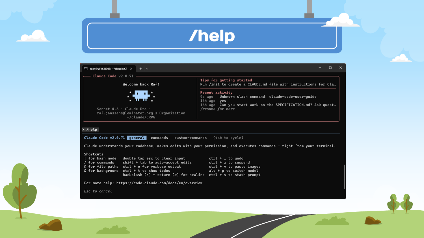This screenshot has height=238, width=424.
Task: Select the root@WKS11908 tab title
Action: coord(108,69)
